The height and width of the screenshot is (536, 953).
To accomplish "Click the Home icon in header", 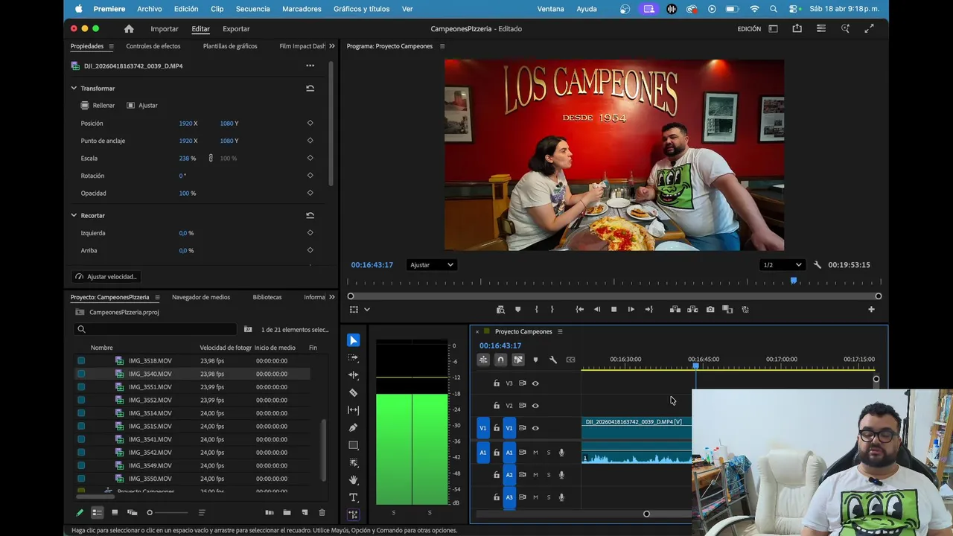I will [x=129, y=29].
